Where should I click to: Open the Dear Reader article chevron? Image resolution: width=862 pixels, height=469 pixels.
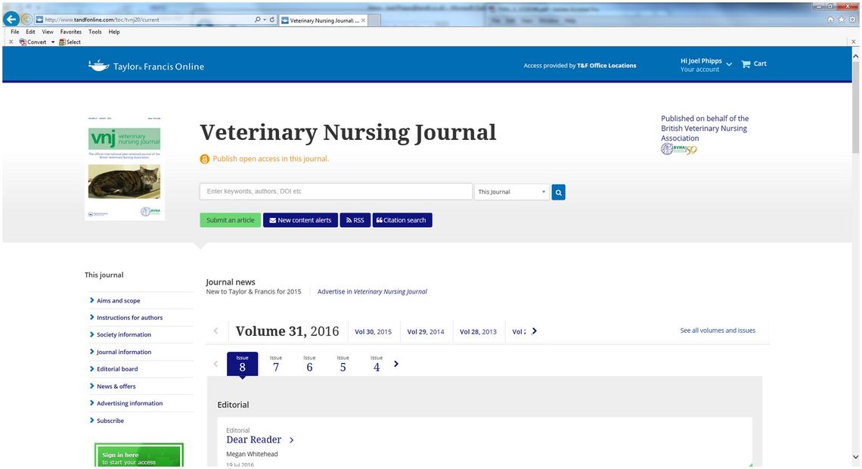click(291, 439)
